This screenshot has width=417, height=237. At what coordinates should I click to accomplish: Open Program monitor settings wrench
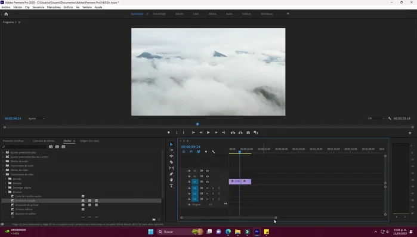pos(390,118)
